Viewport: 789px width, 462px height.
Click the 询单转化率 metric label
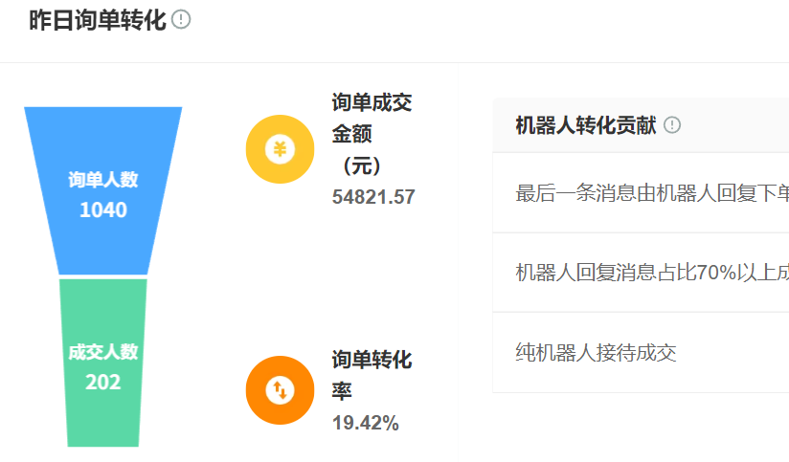pos(372,375)
